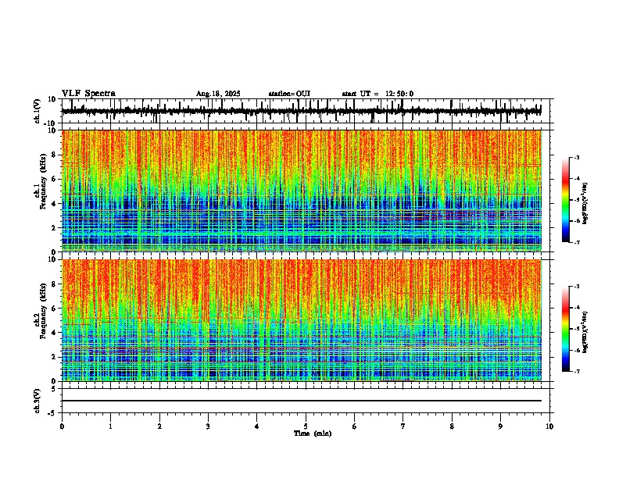
Task: Click time axis tick label "8"
Action: pyautogui.click(x=452, y=426)
